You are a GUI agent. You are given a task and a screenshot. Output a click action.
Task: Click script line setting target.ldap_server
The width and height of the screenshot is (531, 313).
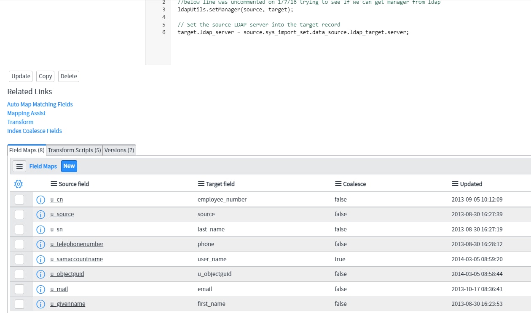(x=293, y=32)
